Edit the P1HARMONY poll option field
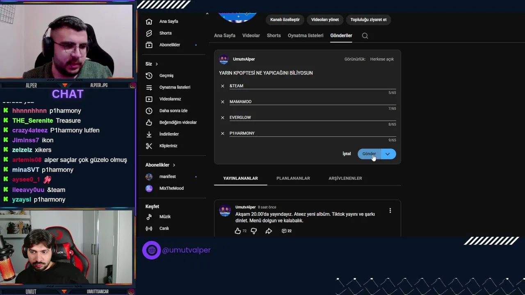The height and width of the screenshot is (295, 525). coord(313,133)
